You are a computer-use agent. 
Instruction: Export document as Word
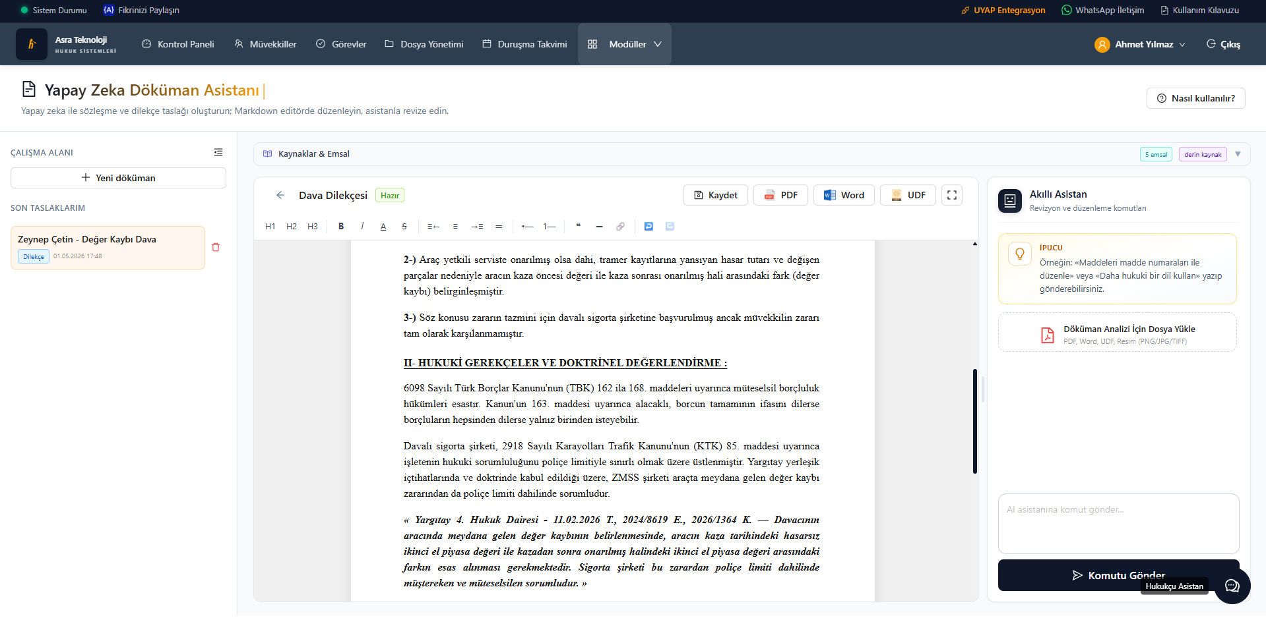[844, 195]
